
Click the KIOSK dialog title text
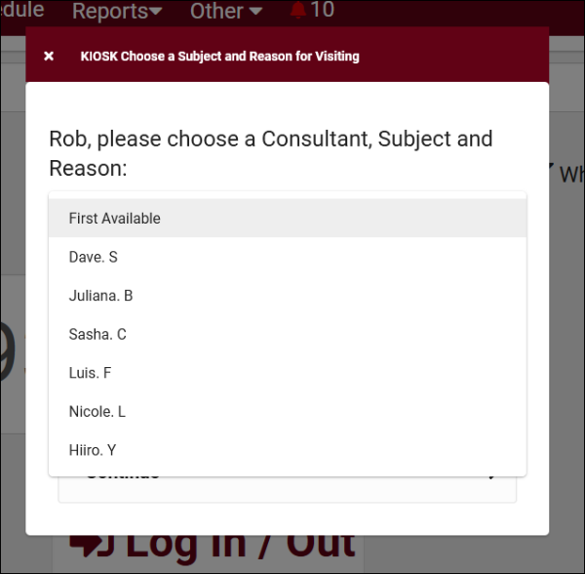click(x=219, y=57)
